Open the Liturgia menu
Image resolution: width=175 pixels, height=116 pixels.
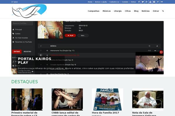point(118,11)
